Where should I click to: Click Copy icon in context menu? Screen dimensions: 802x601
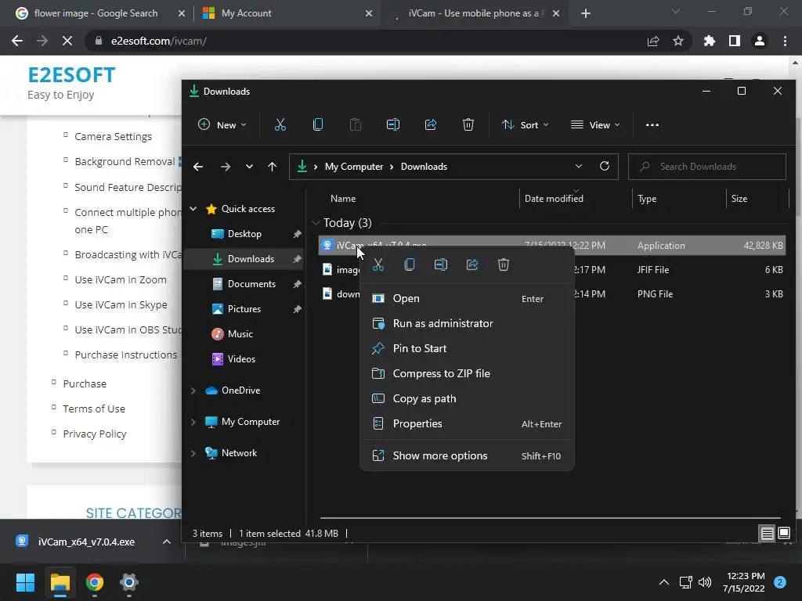coord(409,265)
